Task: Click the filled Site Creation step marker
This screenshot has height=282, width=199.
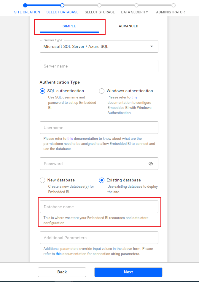Action: [25, 5]
